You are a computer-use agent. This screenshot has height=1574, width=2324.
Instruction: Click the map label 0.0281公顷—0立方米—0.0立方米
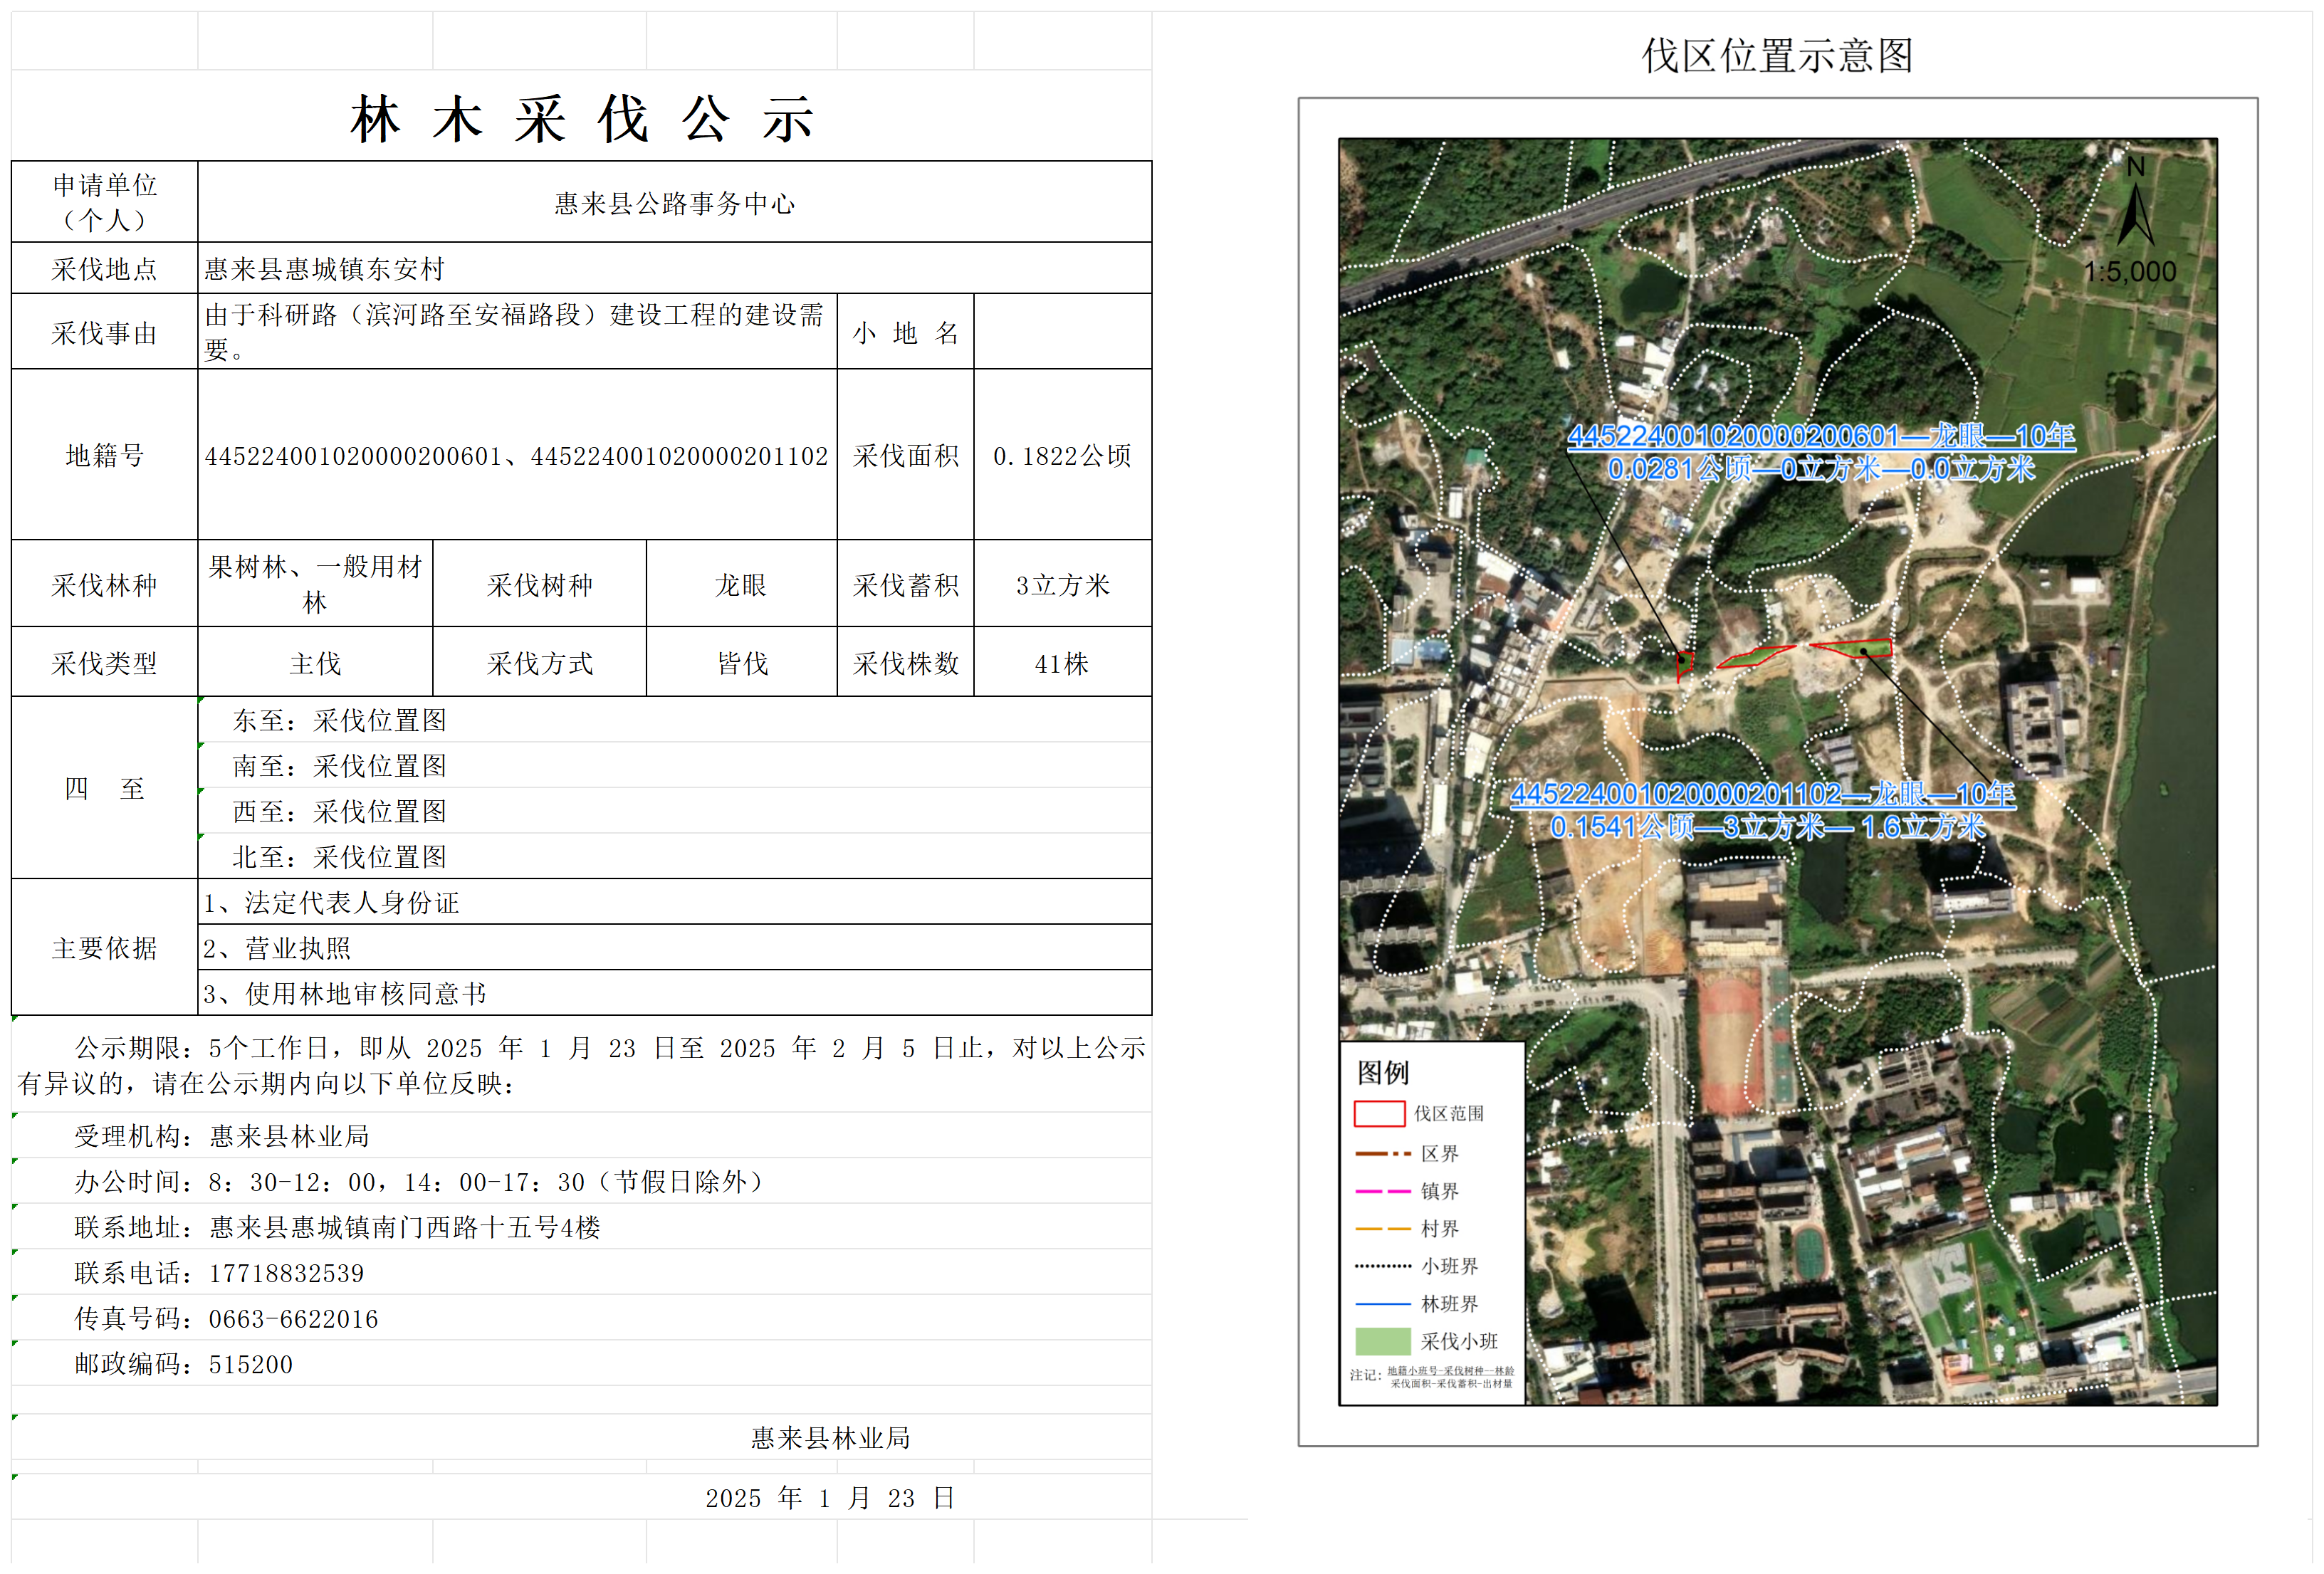(x=1821, y=468)
